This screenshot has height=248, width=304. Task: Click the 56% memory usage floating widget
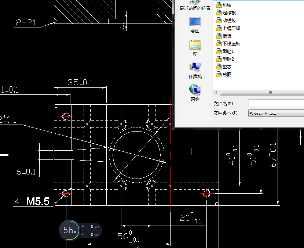pyautogui.click(x=70, y=230)
